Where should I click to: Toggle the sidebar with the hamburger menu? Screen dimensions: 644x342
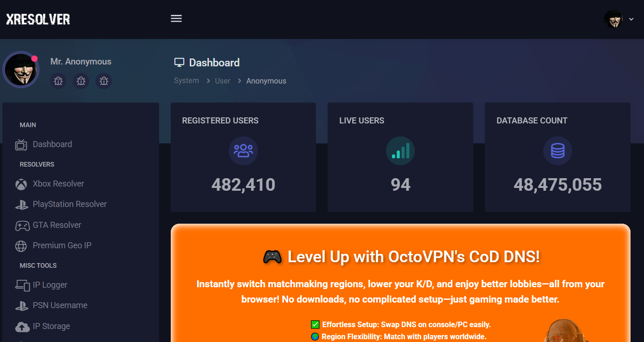[x=176, y=18]
